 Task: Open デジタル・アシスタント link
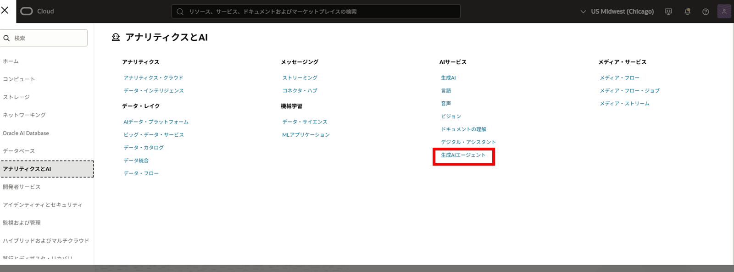pyautogui.click(x=468, y=142)
